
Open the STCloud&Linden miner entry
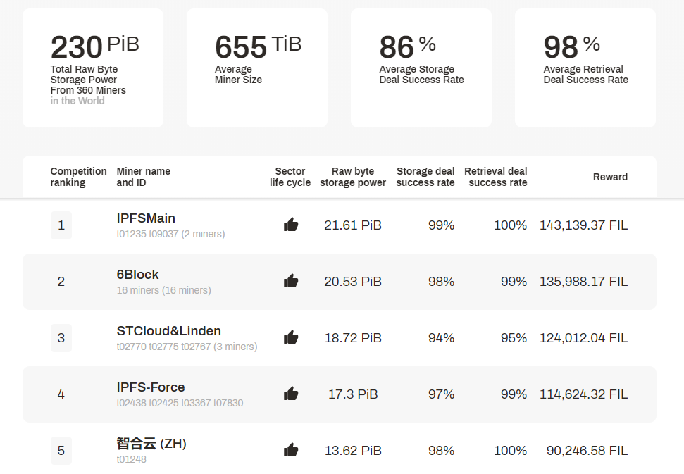click(x=169, y=330)
